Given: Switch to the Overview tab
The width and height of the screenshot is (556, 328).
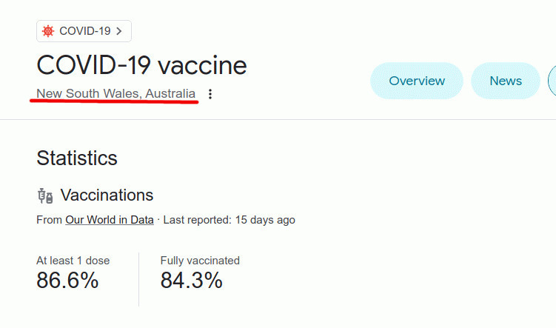Looking at the screenshot, I should [417, 81].
